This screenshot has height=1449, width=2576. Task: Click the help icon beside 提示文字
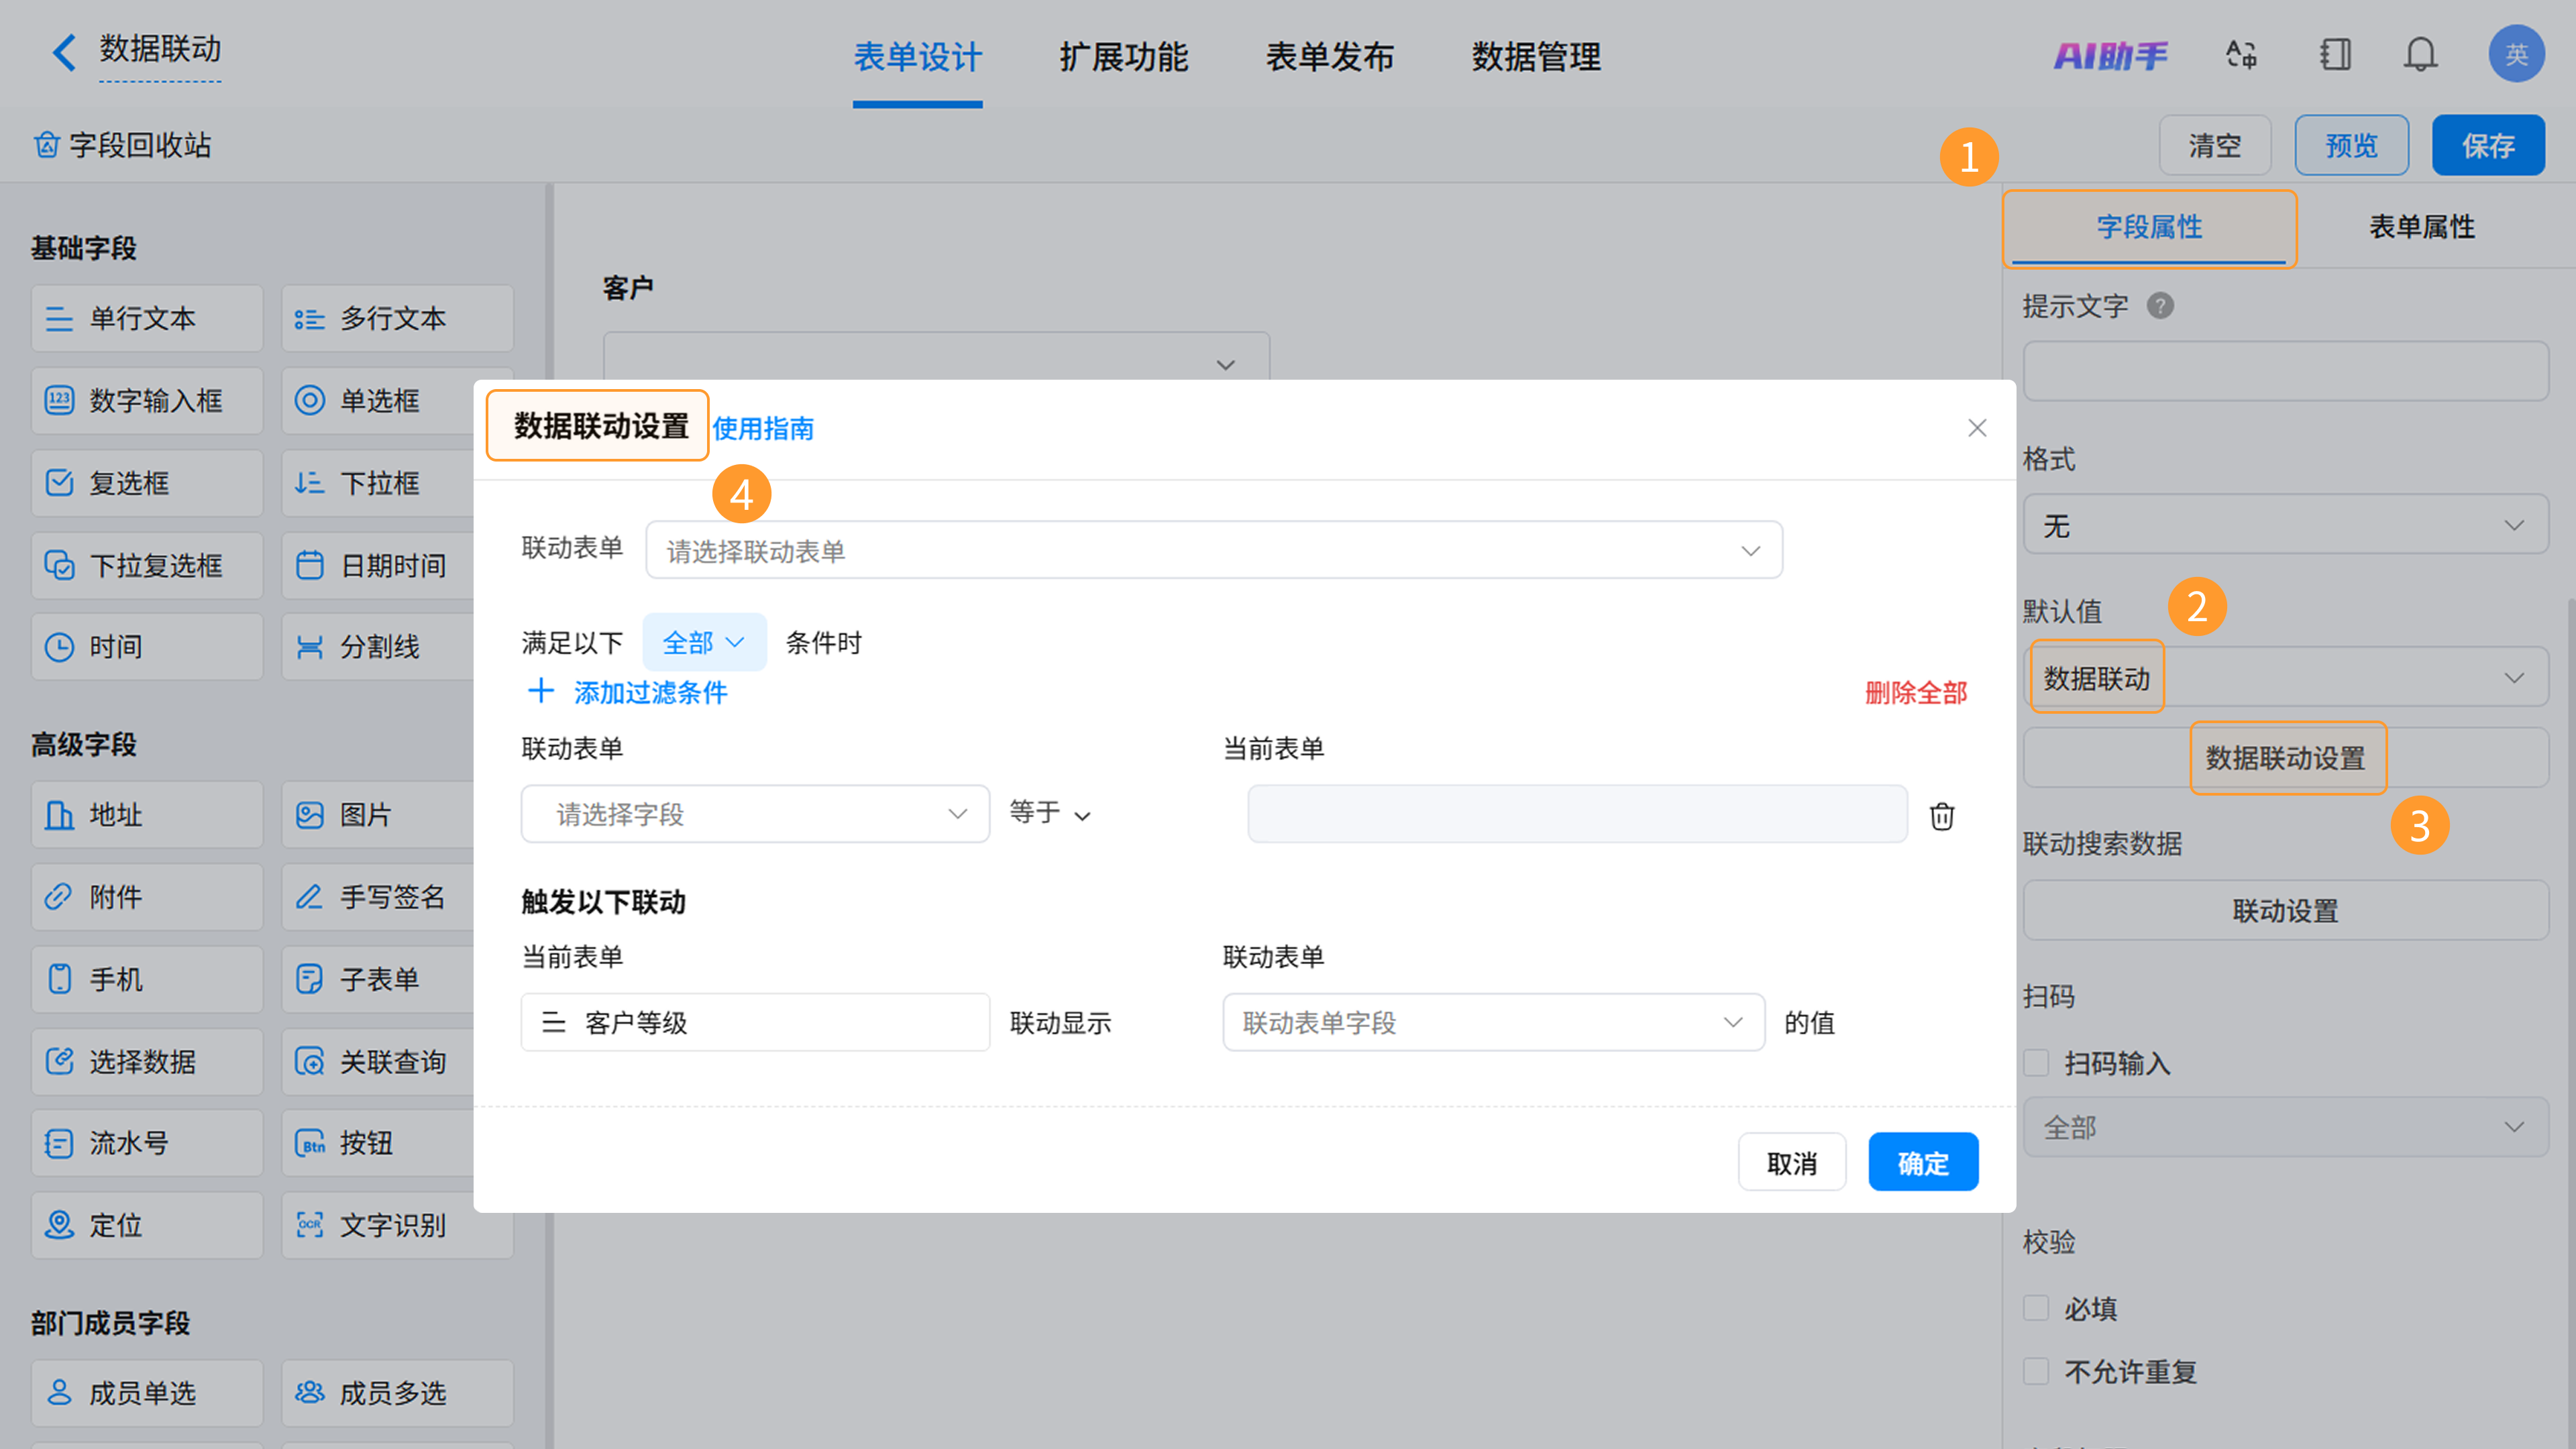point(2160,306)
